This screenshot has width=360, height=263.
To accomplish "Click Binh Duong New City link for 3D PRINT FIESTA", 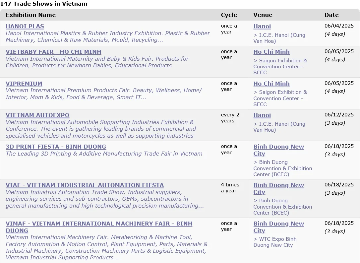I will point(278,150).
